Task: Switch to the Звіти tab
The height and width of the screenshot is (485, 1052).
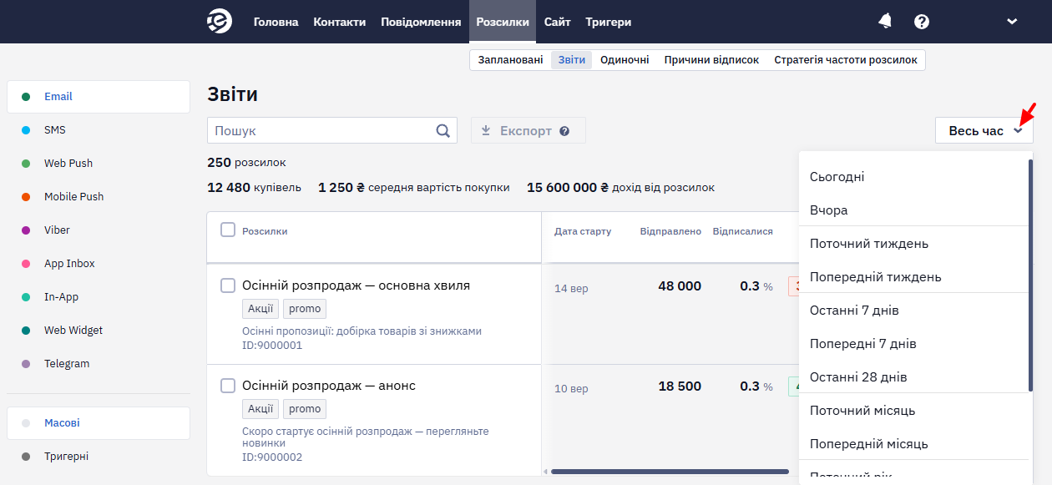Action: point(572,60)
